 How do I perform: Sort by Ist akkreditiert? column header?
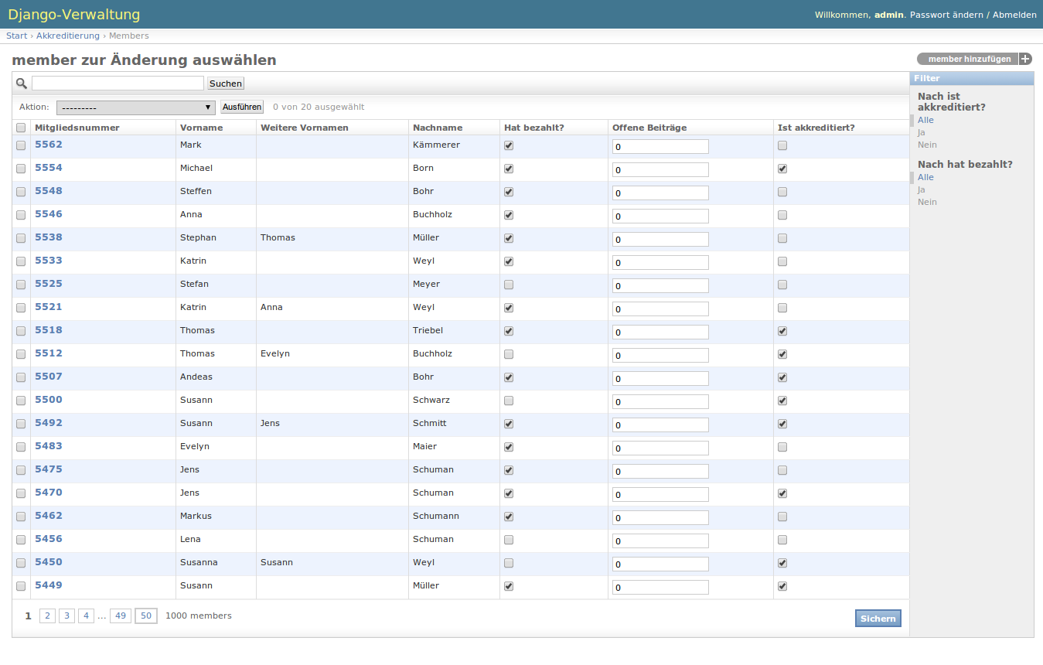(816, 128)
